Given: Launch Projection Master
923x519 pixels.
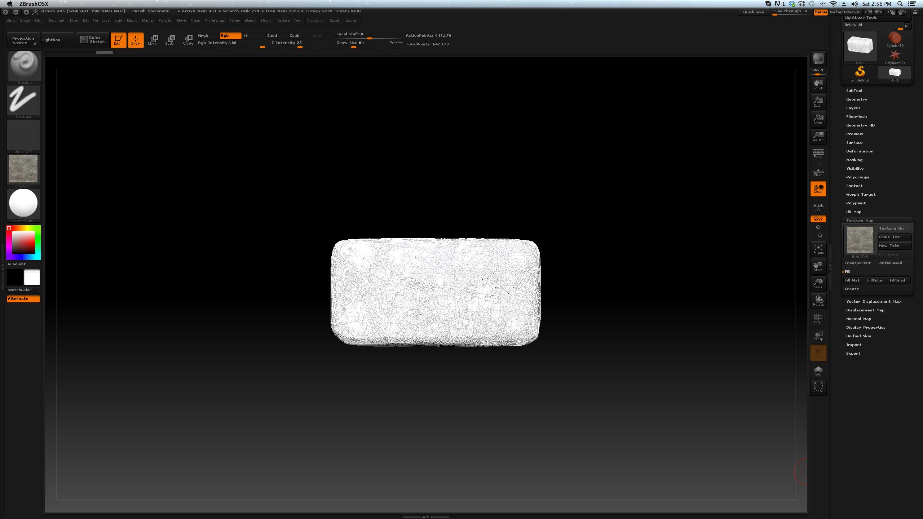Looking at the screenshot, I should [23, 40].
